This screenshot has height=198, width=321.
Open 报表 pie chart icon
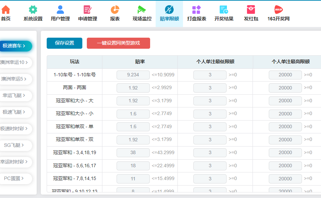click(115, 10)
